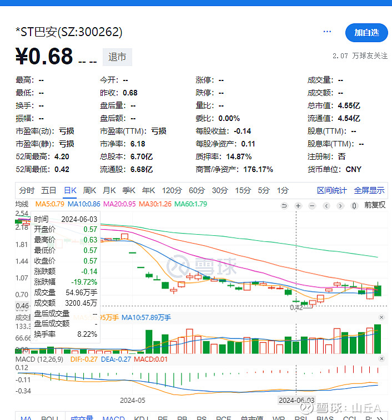The width and height of the screenshot is (392, 420).
Task: Zoom in the K-line chart with plus icon
Action: (298, 206)
